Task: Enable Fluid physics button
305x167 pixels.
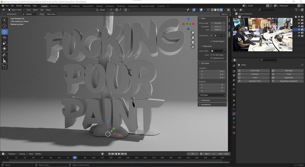Action: [x=288, y=74]
